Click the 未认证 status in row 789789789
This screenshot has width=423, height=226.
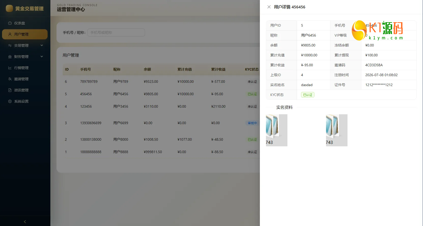coord(252,82)
